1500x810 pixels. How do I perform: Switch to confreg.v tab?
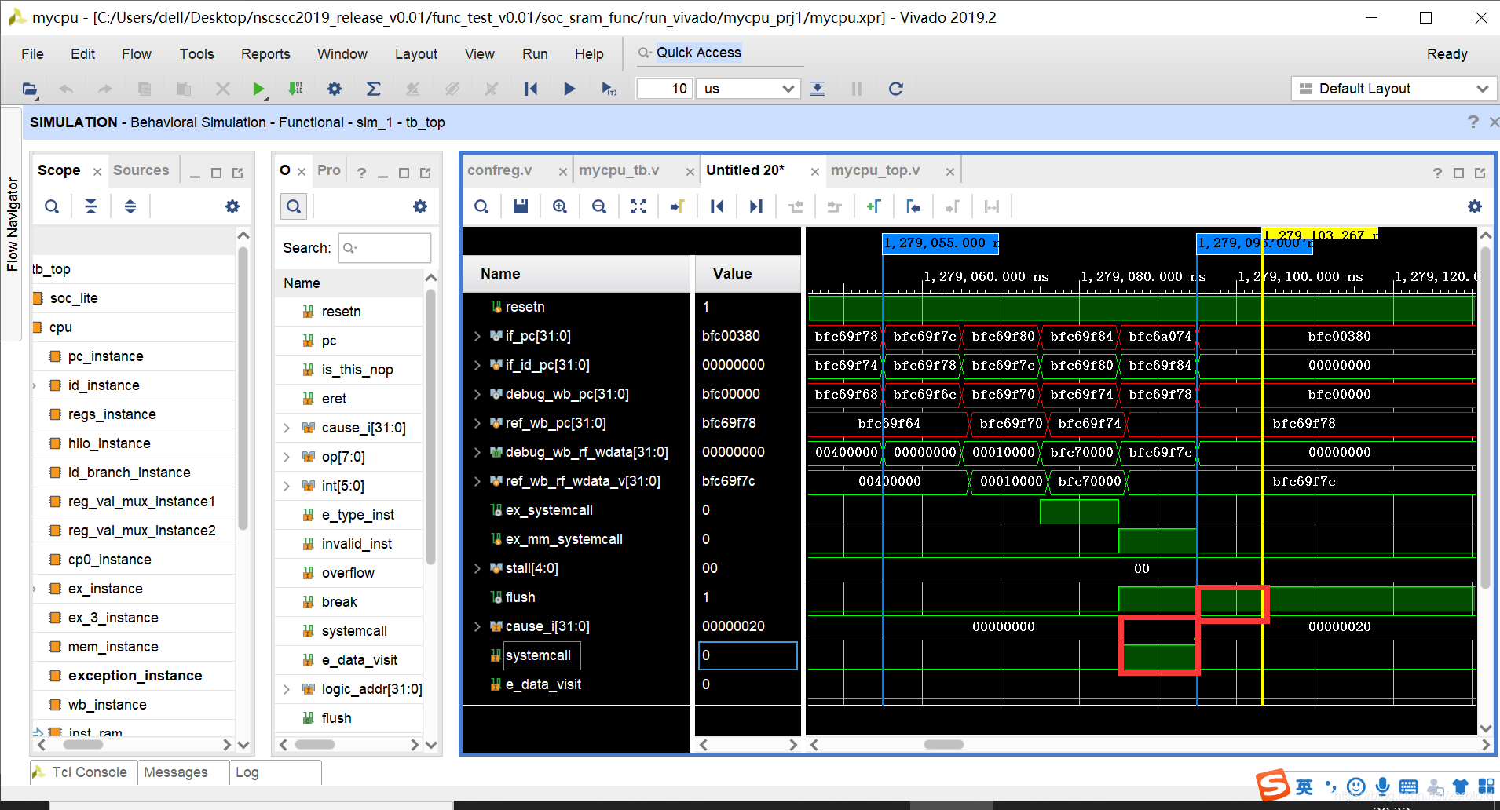tap(499, 170)
